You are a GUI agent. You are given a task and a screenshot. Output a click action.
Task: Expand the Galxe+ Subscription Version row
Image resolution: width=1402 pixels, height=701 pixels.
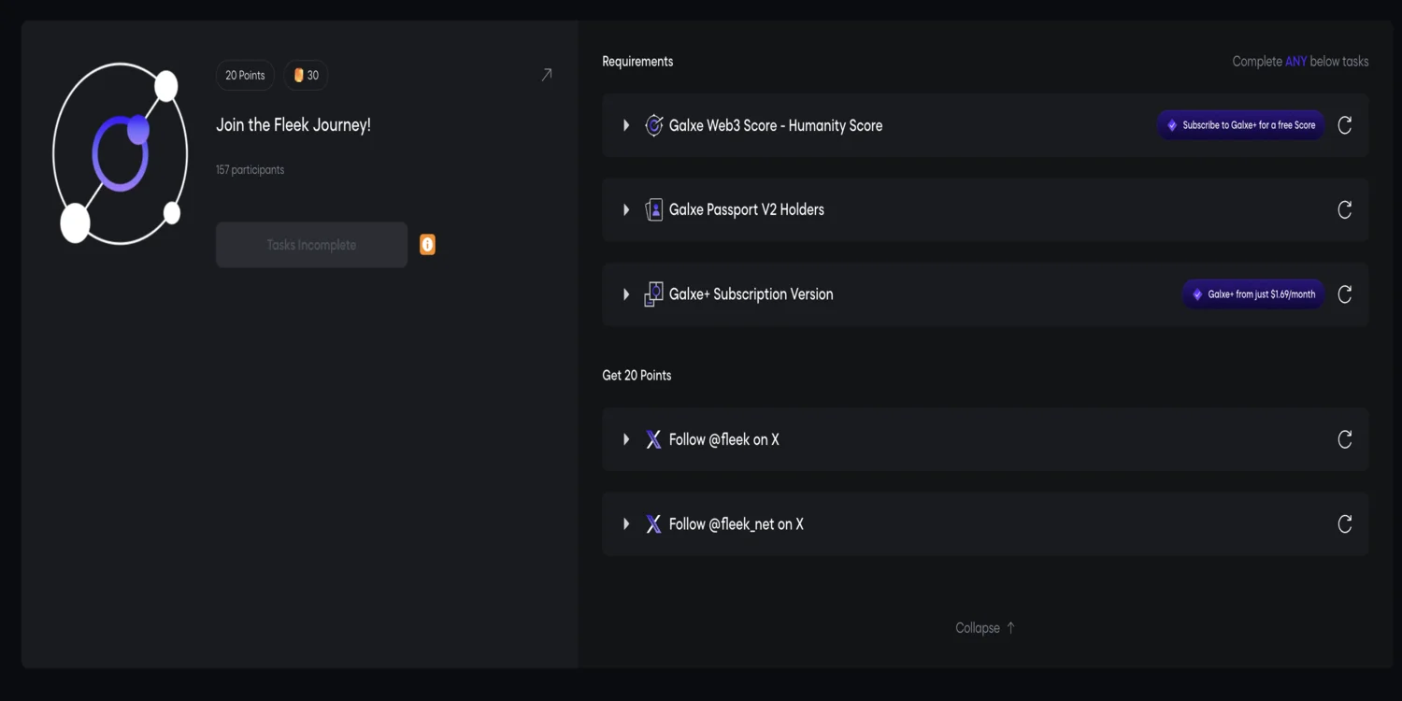point(626,294)
